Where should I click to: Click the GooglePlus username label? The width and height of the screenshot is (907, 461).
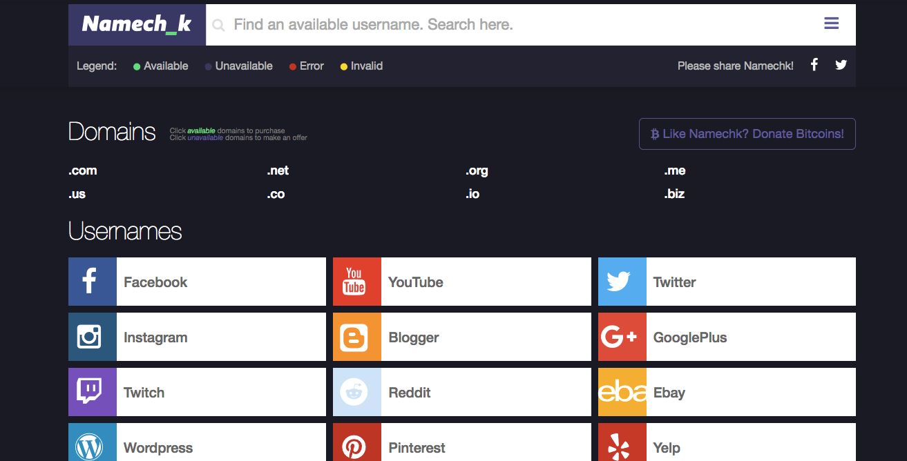click(x=690, y=337)
